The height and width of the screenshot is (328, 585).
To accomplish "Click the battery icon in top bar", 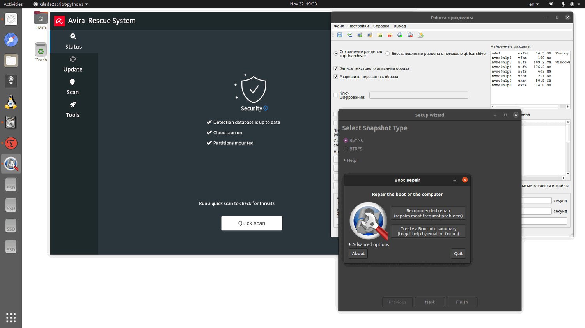I will [x=572, y=4].
